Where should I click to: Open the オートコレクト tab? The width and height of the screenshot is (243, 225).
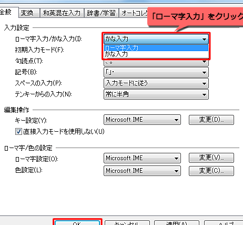click(134, 13)
